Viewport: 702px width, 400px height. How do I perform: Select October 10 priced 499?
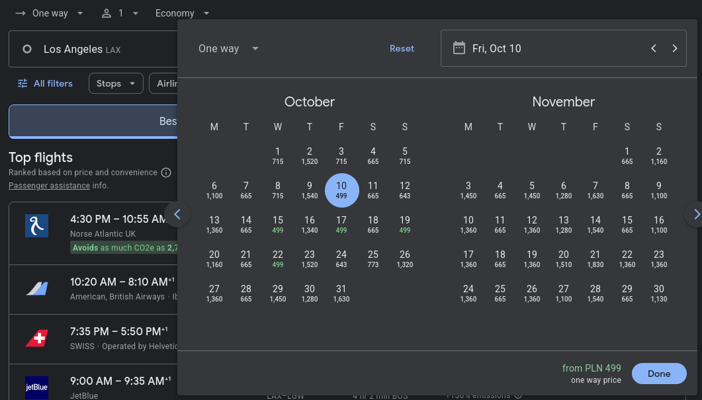(x=341, y=190)
